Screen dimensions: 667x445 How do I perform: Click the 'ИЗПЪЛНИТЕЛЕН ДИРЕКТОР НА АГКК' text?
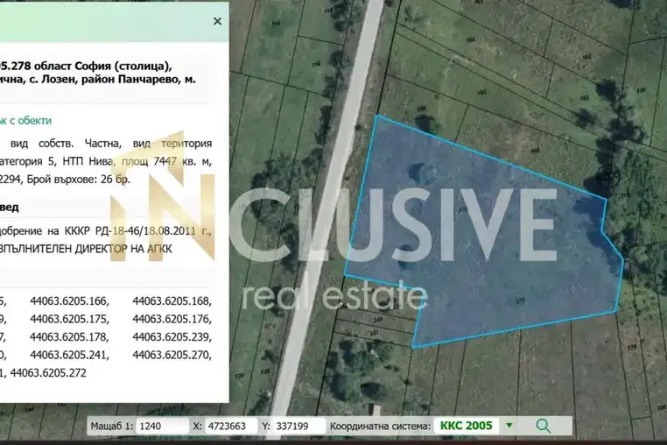pos(86,249)
